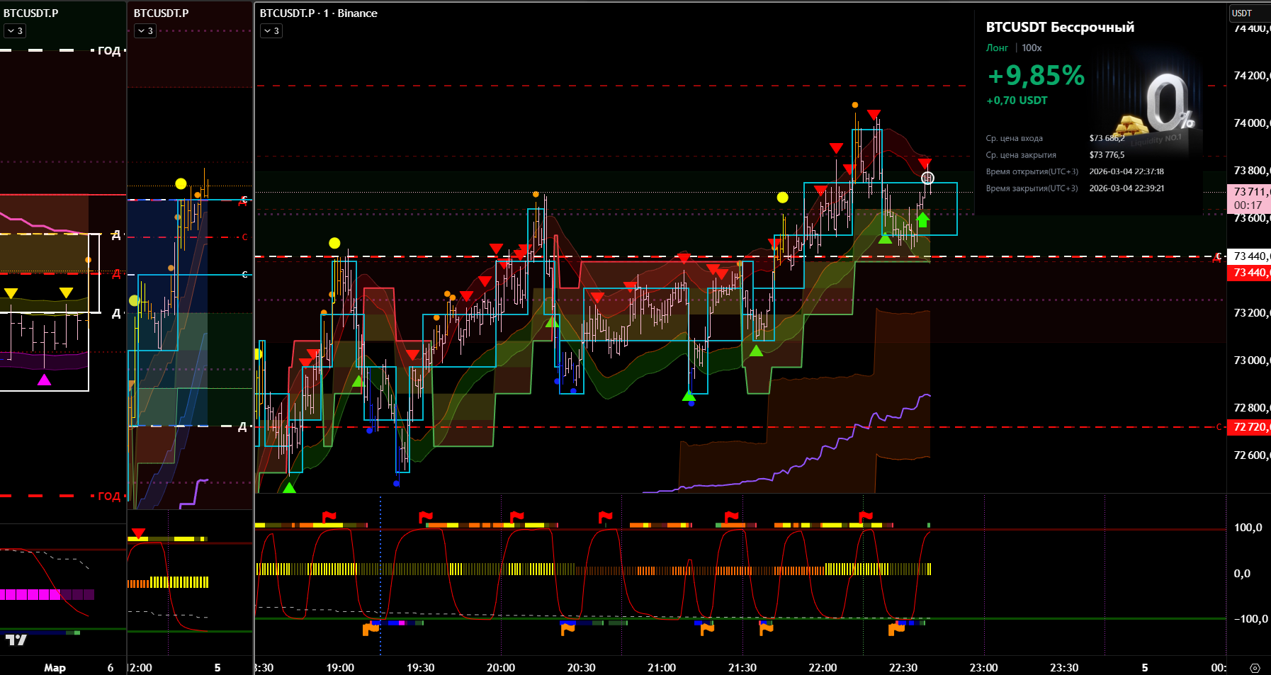
Task: Click the TradingView logo in the left chart
Action: (16, 640)
